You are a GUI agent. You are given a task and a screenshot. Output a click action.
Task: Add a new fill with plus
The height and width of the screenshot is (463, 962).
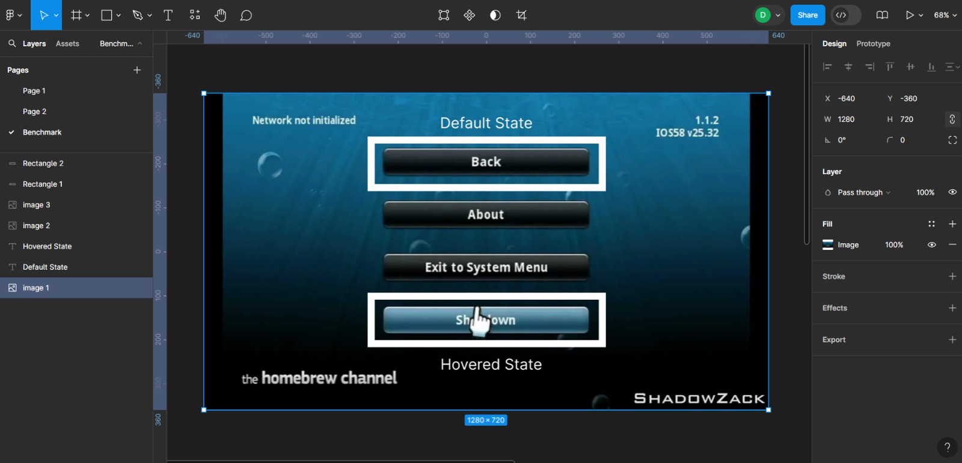tap(952, 224)
